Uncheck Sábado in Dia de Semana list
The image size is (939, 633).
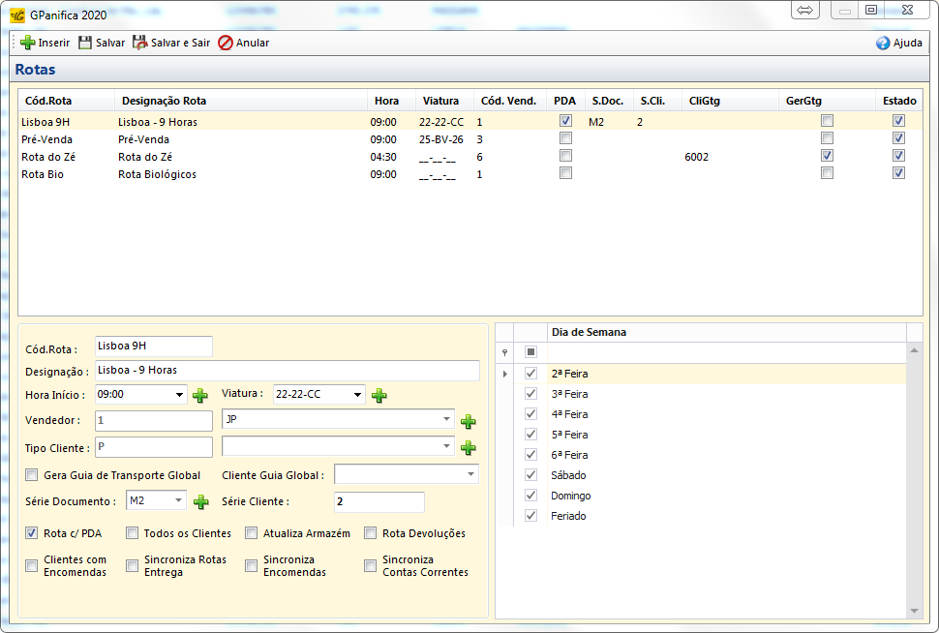(x=530, y=475)
